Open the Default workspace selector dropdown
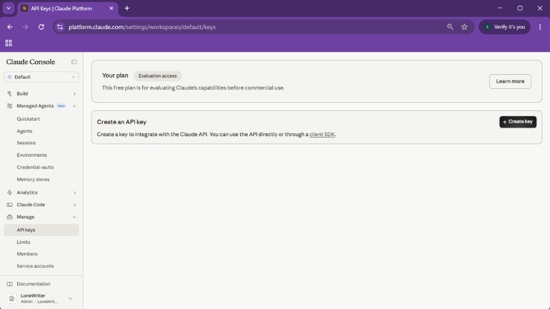This screenshot has width=550, height=309. pos(41,77)
